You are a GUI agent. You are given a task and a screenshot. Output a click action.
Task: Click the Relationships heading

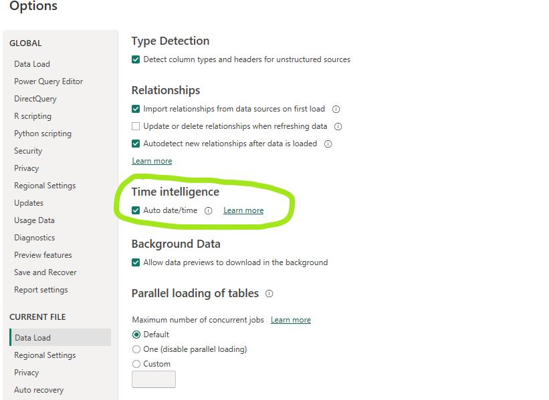[x=166, y=90]
